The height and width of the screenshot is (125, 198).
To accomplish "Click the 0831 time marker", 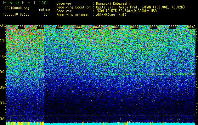I will pos(21,27).
